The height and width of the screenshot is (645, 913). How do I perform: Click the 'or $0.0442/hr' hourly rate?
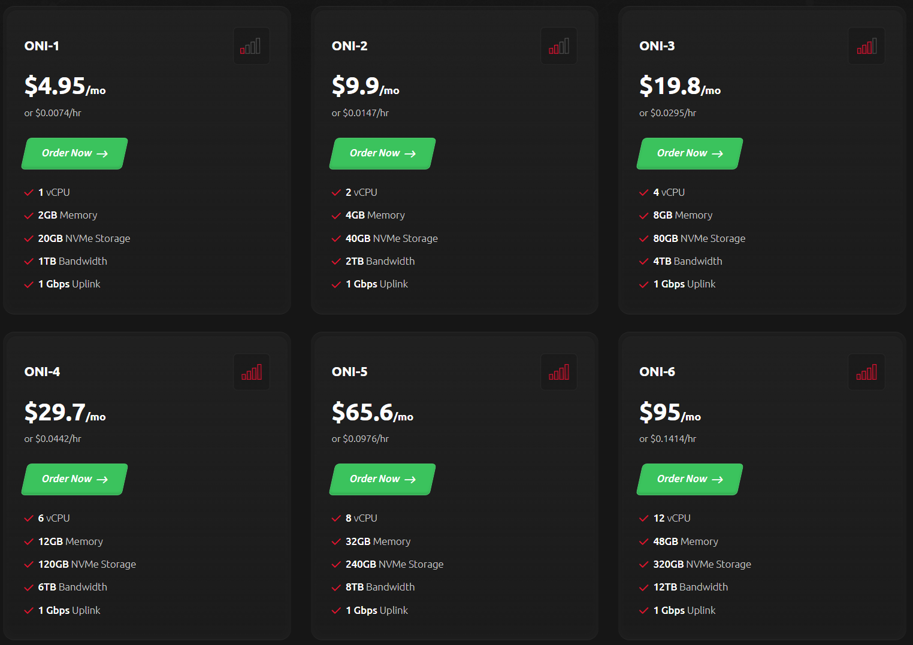tap(53, 439)
